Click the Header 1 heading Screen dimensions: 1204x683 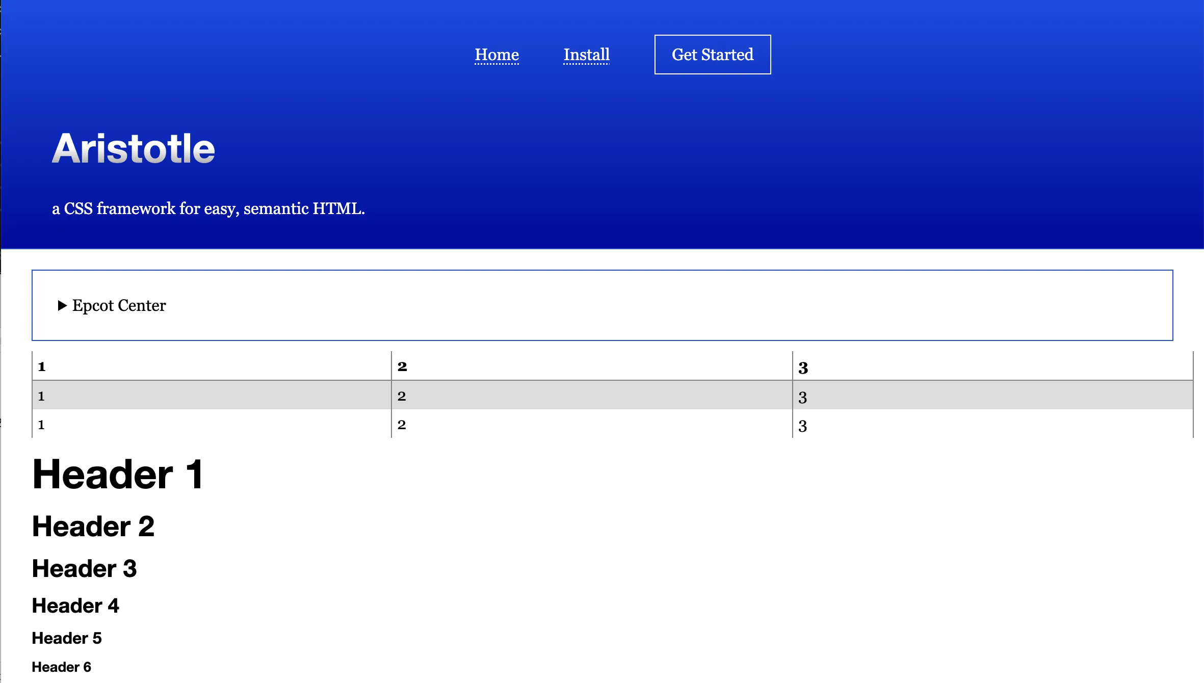tap(118, 475)
